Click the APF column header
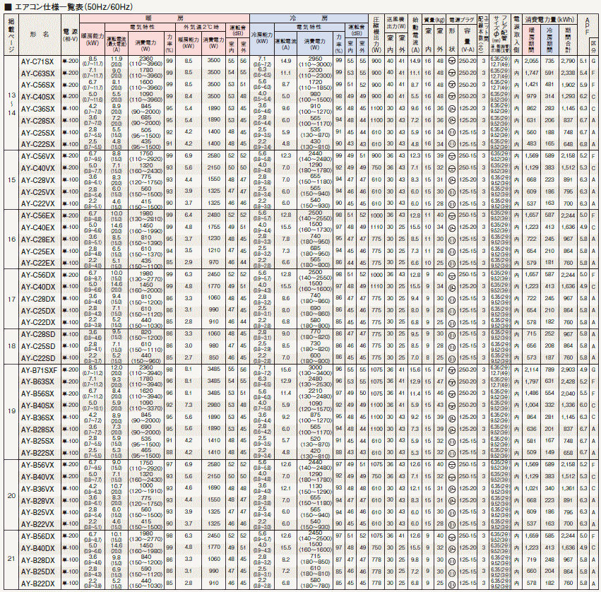Screen dimensions: 601x592 click(x=588, y=26)
